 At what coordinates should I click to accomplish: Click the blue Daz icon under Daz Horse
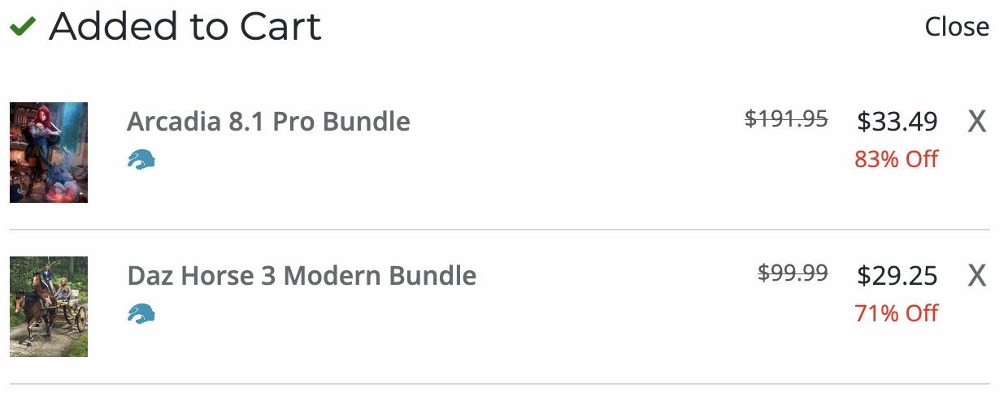141,313
